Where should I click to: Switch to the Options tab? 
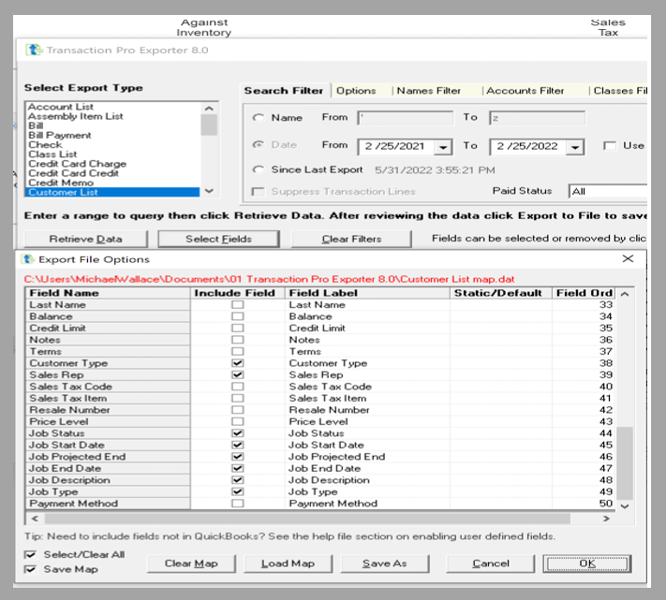coord(356,91)
